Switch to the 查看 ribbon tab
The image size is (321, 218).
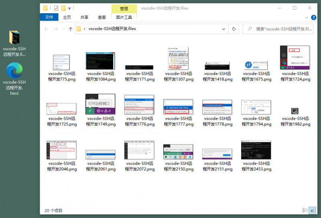tap(102, 17)
